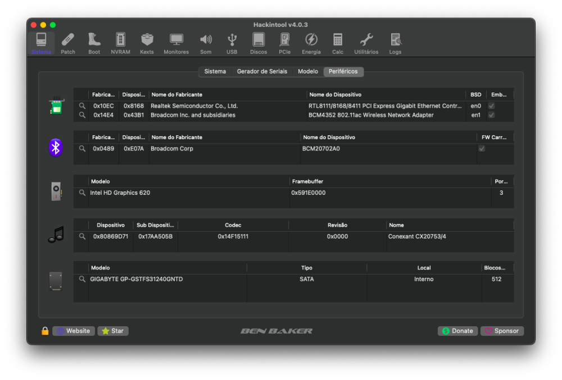
Task: Open the Utilitários tools section
Action: tap(366, 43)
